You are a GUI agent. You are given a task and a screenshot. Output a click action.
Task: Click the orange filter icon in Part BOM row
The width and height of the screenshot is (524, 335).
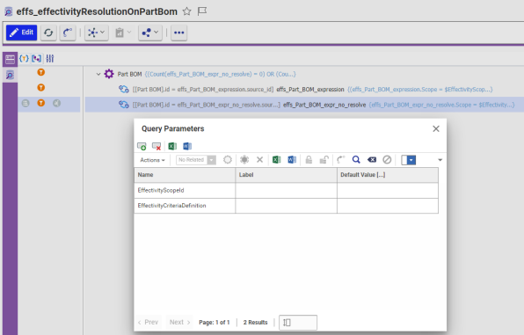(40, 72)
